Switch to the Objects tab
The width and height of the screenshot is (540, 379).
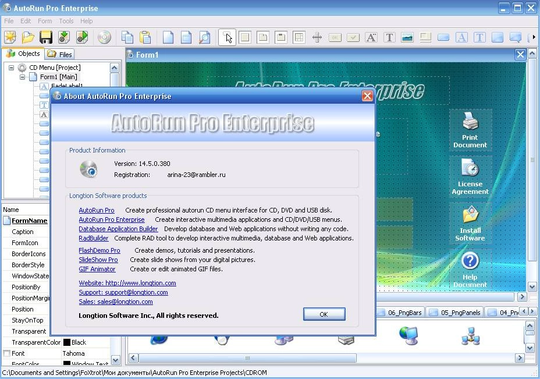click(23, 54)
